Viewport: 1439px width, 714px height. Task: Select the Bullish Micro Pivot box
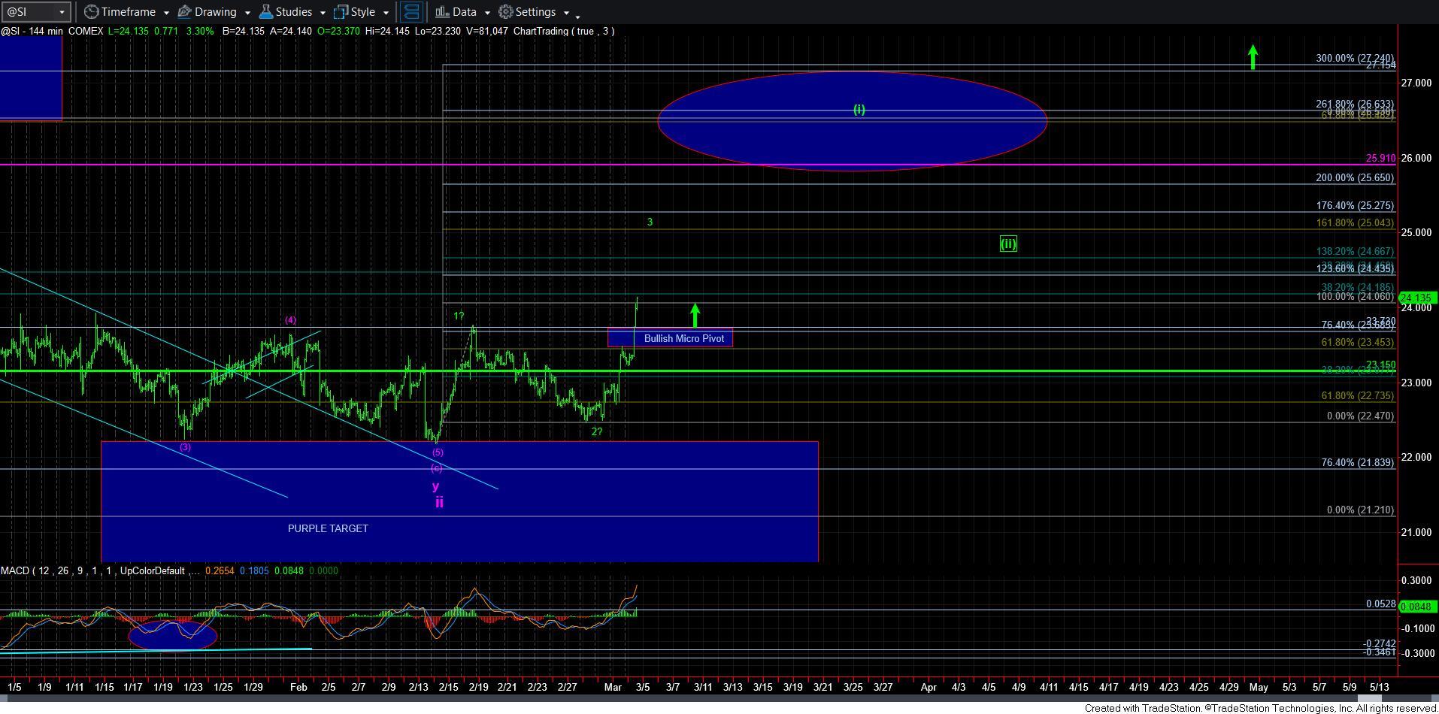[x=683, y=338]
